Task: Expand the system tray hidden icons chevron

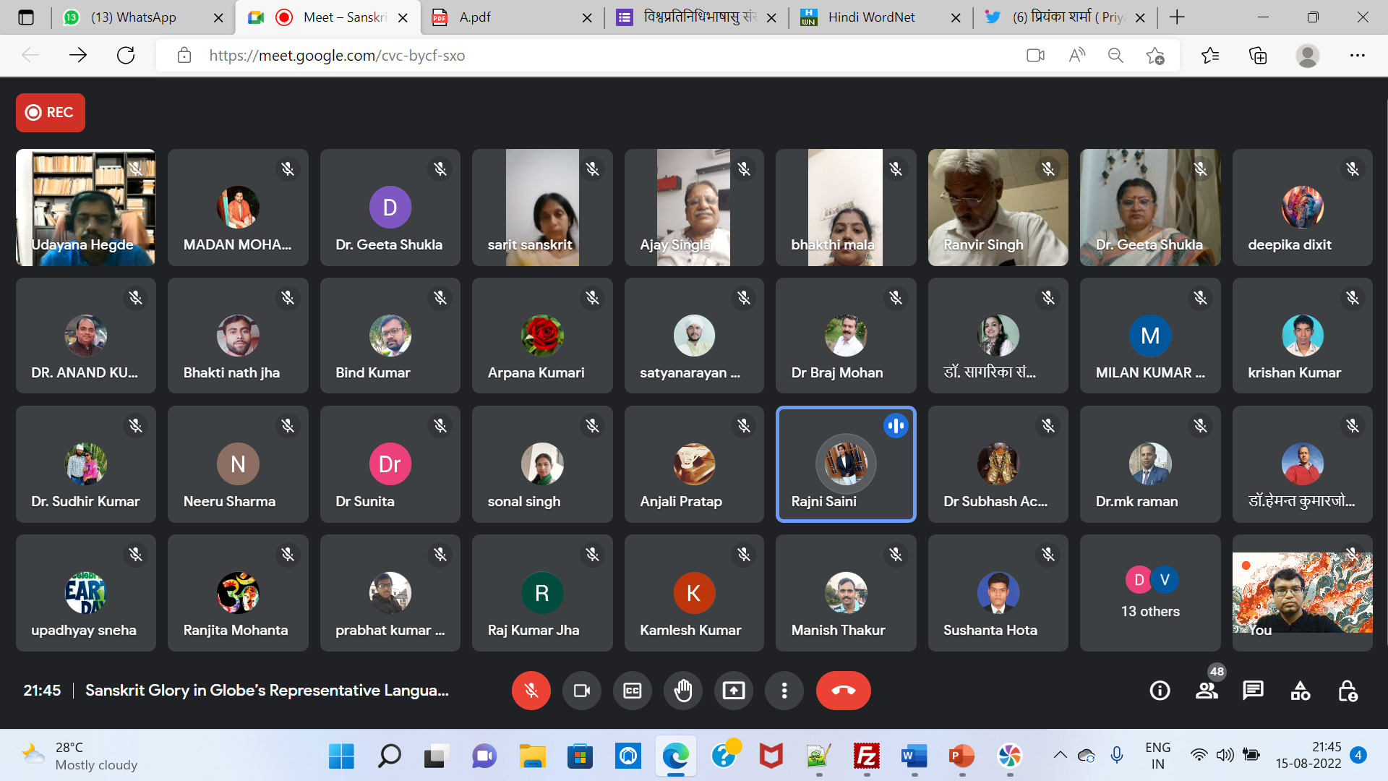Action: 1060,756
